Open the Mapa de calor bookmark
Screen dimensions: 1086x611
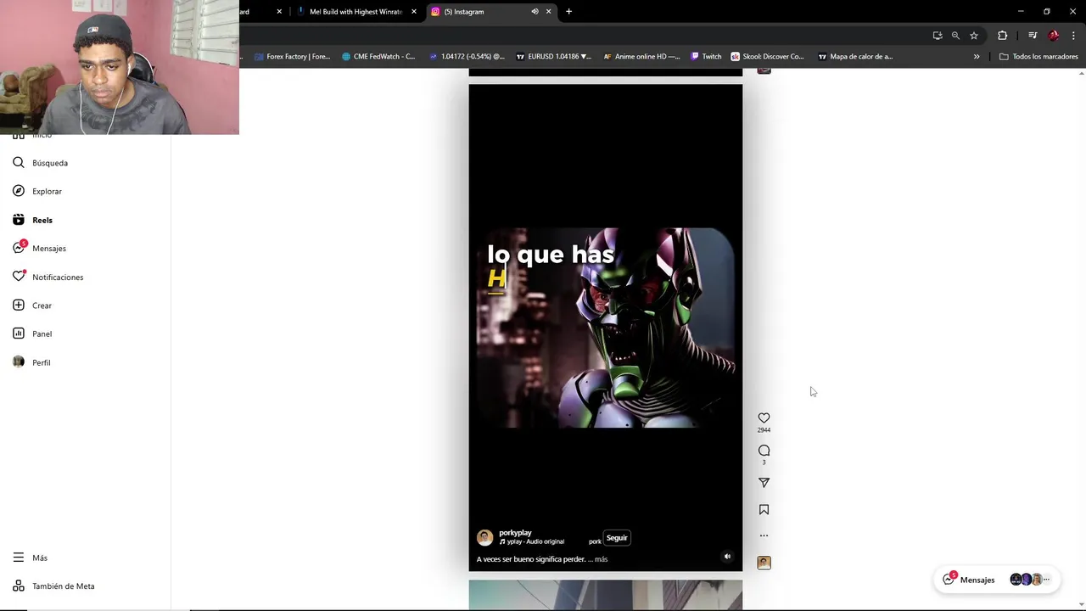[x=855, y=57]
